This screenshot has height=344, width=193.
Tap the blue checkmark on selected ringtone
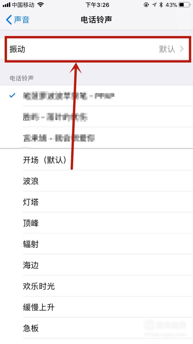click(x=12, y=96)
